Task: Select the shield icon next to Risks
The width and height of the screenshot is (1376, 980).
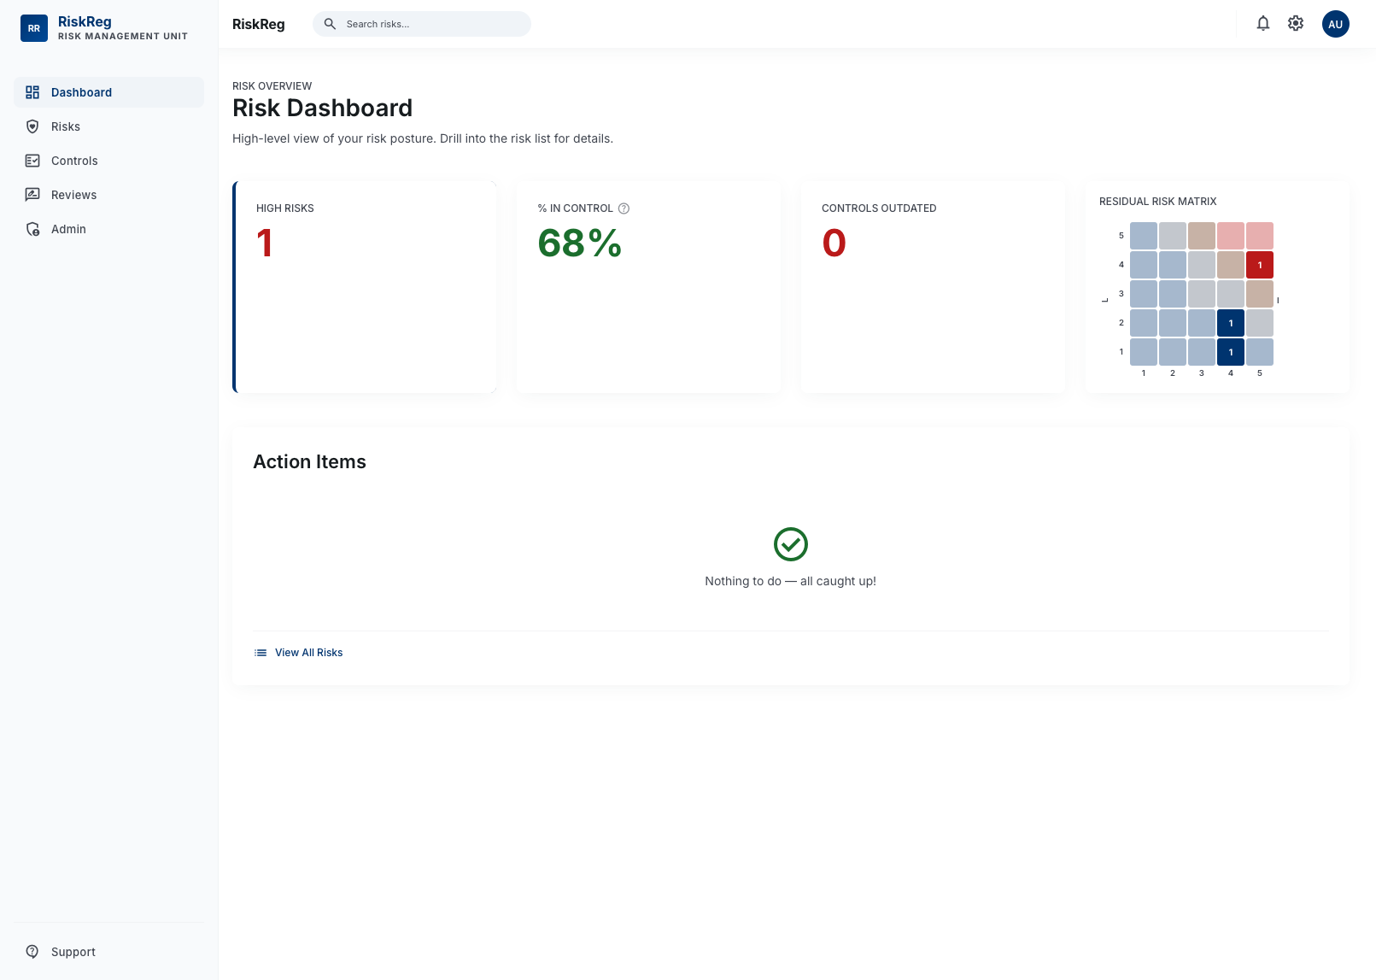Action: point(32,126)
